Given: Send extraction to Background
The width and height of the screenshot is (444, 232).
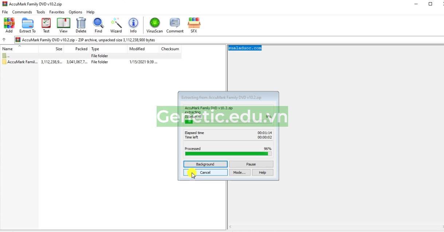Looking at the screenshot, I should (x=205, y=164).
